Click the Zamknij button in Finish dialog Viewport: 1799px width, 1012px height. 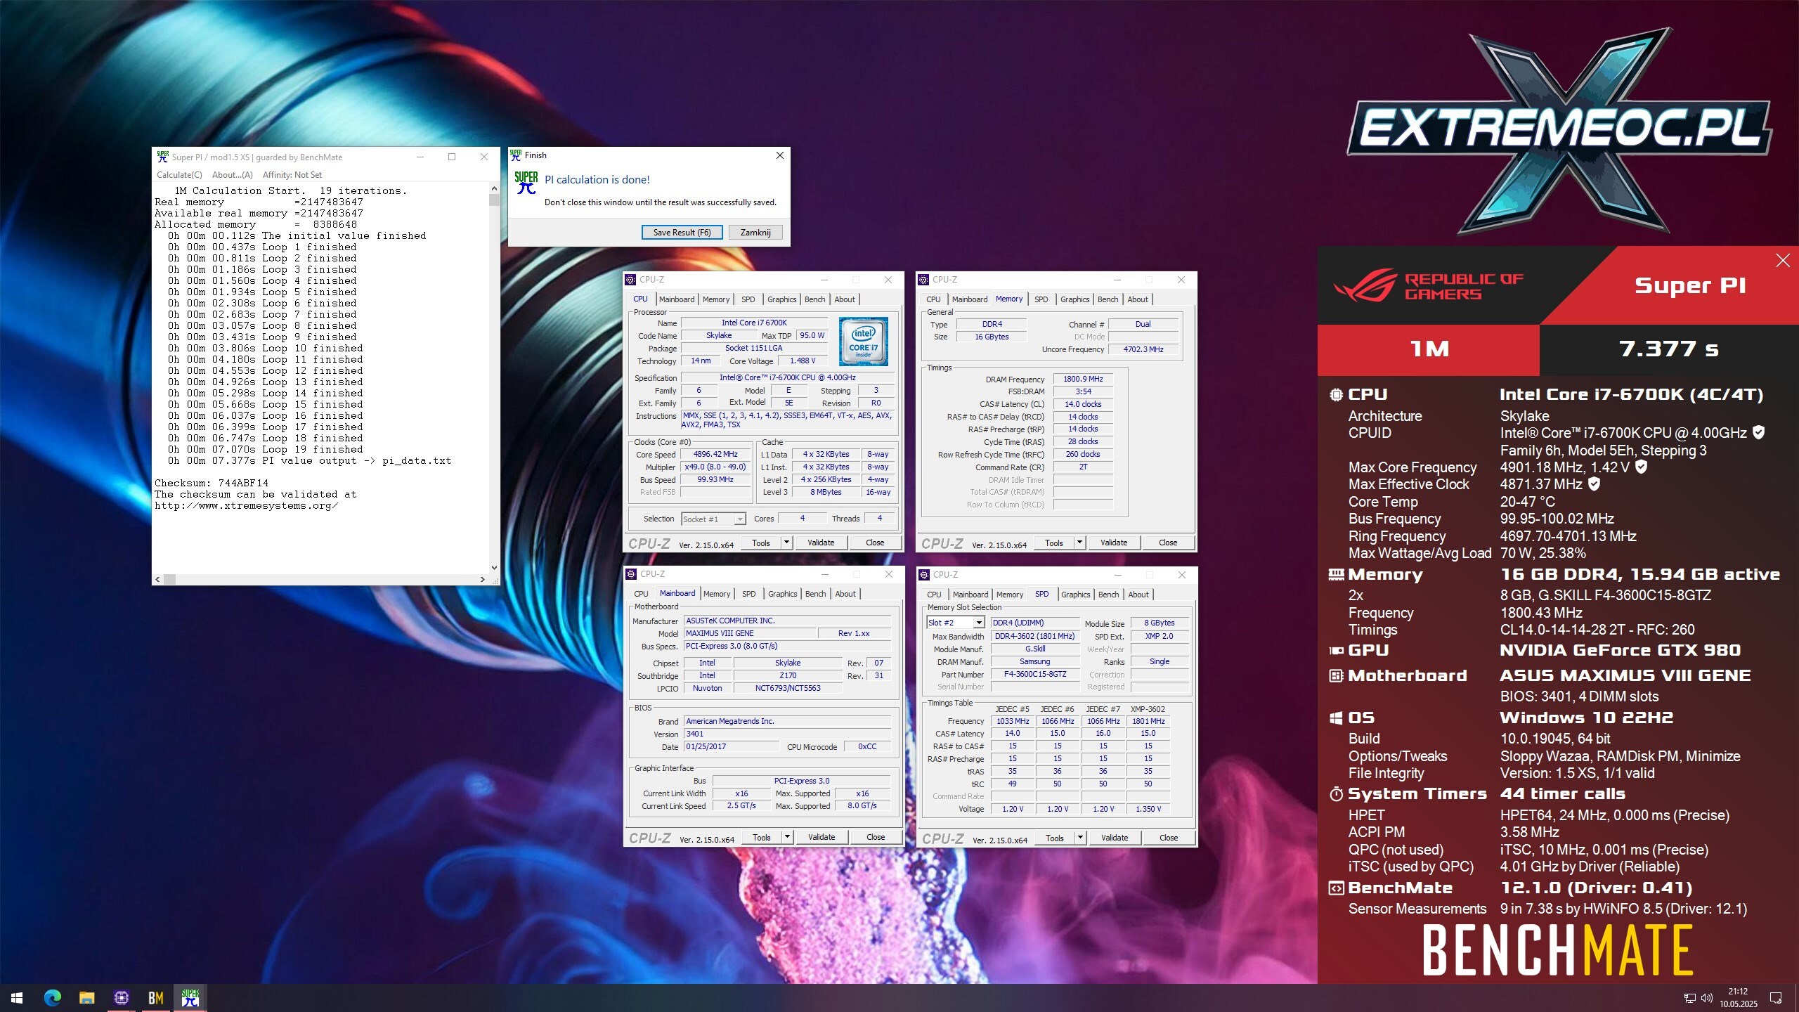pyautogui.click(x=755, y=233)
